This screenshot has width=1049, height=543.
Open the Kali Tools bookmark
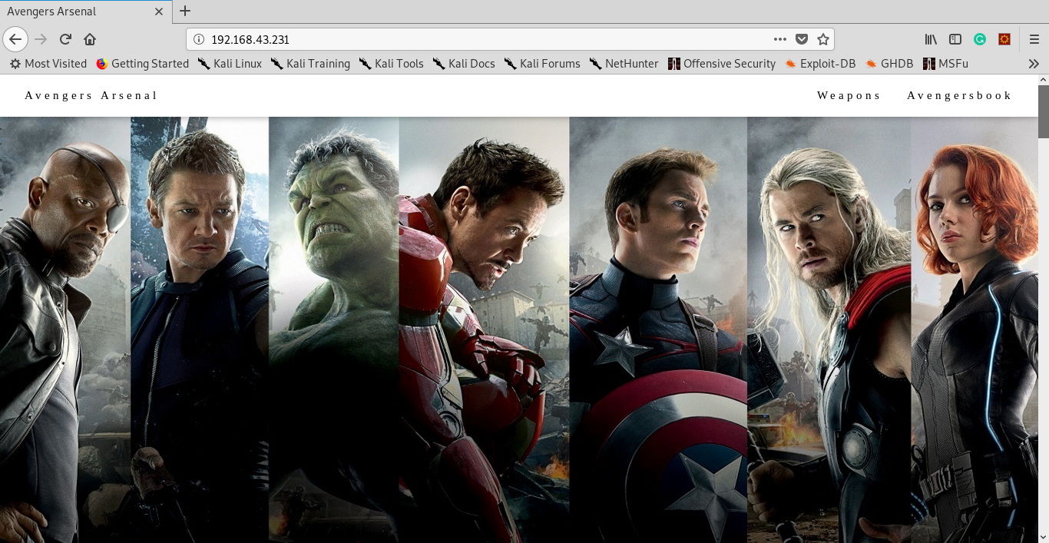click(x=391, y=64)
